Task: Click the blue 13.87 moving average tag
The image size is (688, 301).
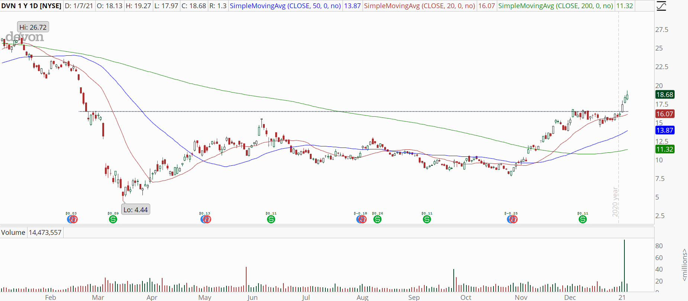Action: (x=665, y=130)
